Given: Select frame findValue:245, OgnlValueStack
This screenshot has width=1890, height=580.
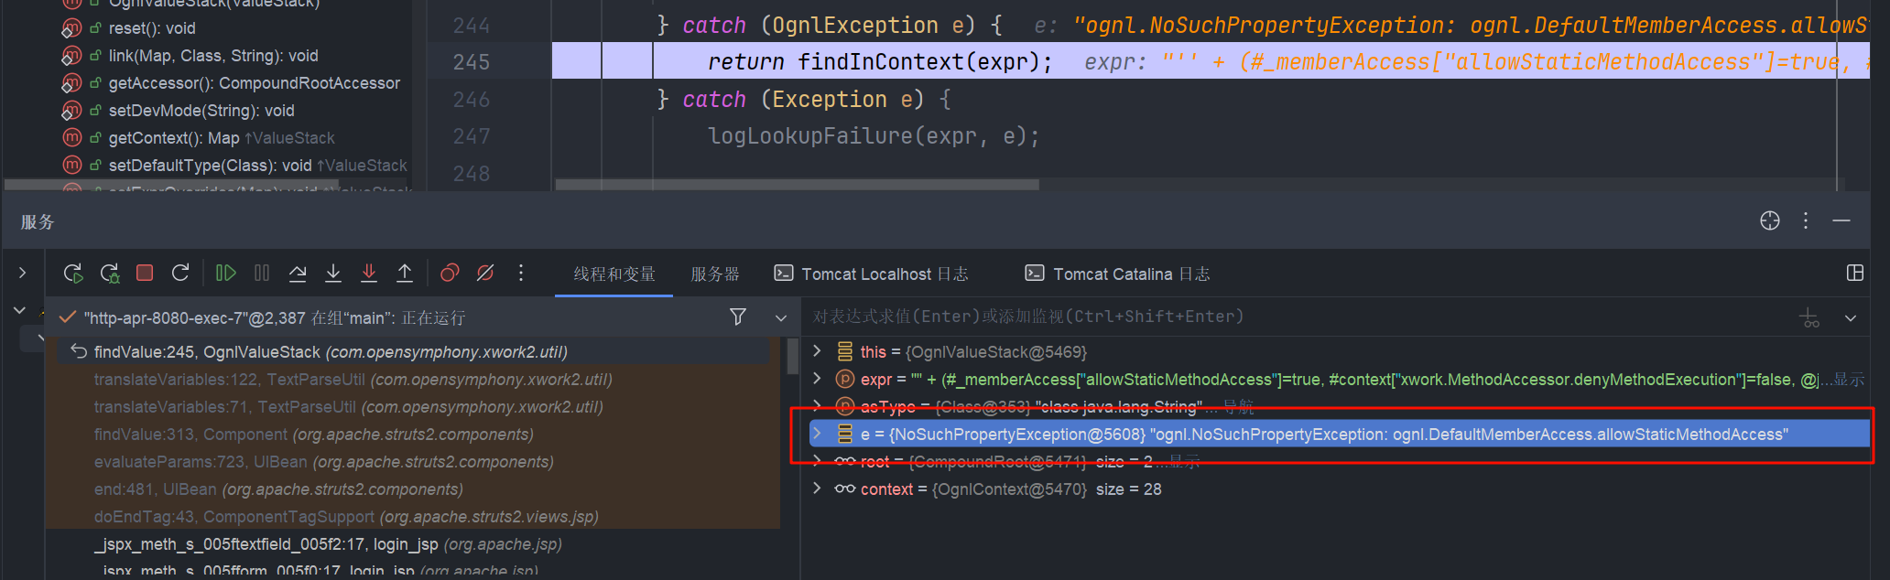Looking at the screenshot, I should coord(412,352).
